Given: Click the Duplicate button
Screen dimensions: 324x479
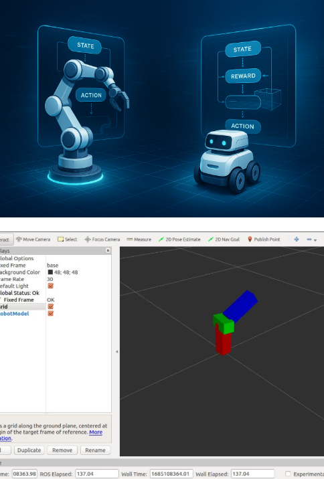Looking at the screenshot, I should coord(29,450).
